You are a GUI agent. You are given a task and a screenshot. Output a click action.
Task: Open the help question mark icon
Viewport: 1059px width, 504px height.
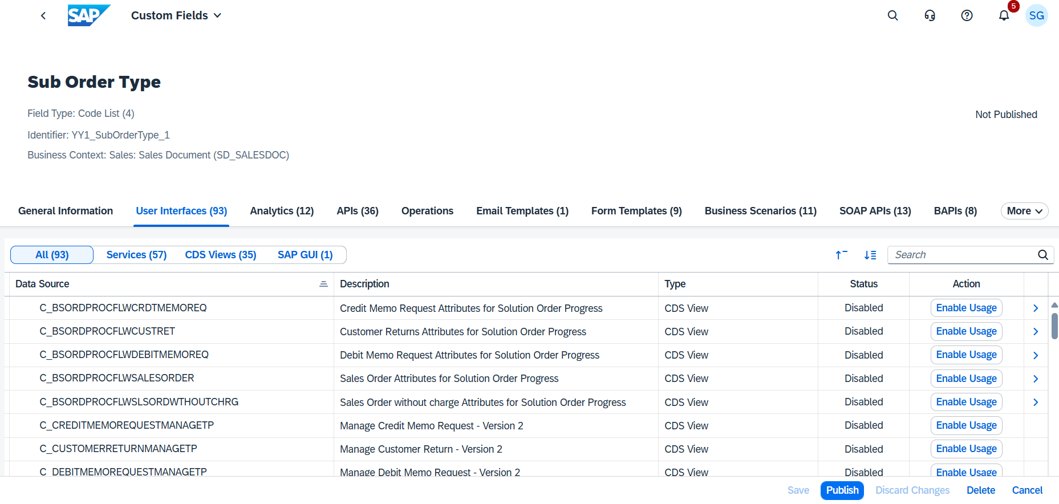967,15
